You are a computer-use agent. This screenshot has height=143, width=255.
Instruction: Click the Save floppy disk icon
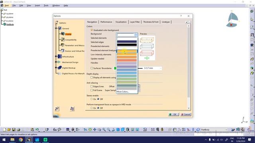pos(14,129)
